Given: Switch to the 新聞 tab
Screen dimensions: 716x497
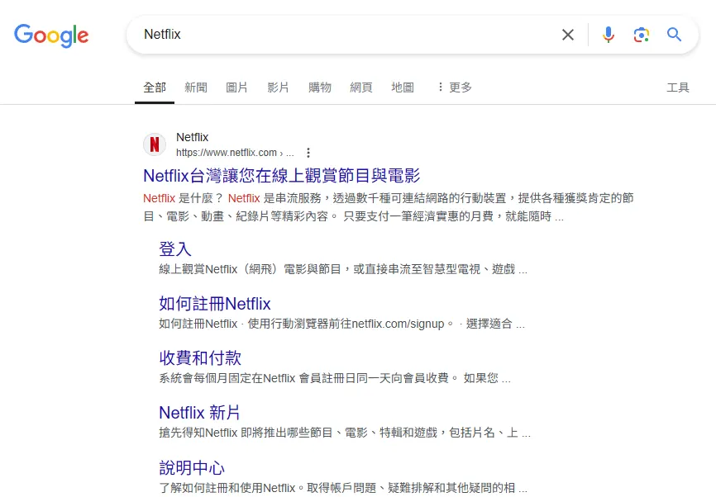Looking at the screenshot, I should 196,88.
